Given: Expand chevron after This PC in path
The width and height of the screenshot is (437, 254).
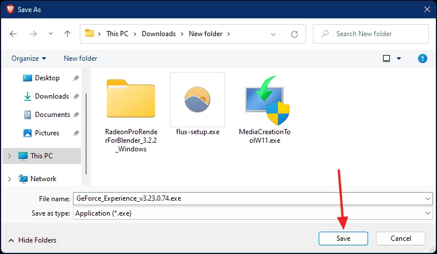Looking at the screenshot, I should click(135, 34).
